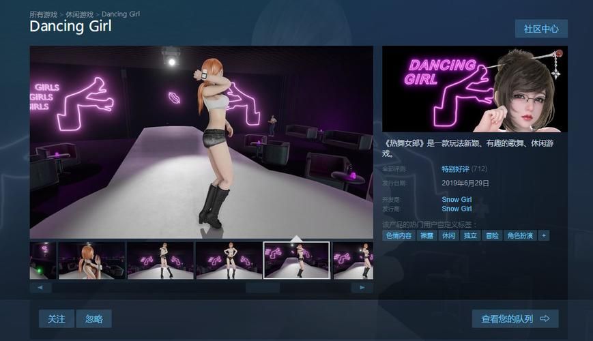Click the left arrow of the thumbnail strip
Screen dimensions: 593x341
tap(40, 288)
